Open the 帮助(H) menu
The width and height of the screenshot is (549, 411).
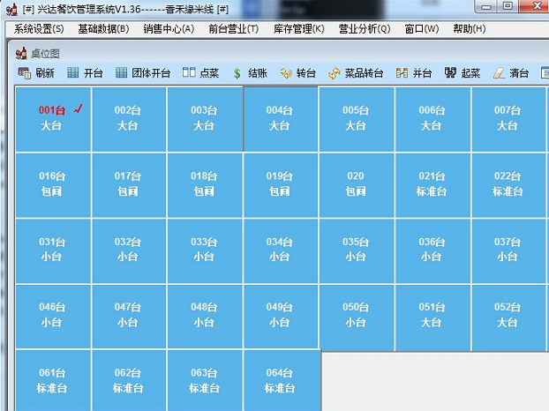pos(470,29)
